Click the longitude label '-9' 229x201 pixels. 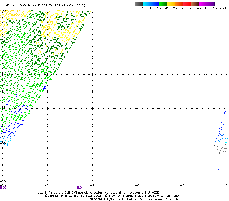[92, 185]
